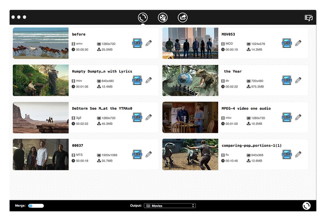Open the media browser icon at top right
This screenshot has width=326, height=222.
point(308,18)
